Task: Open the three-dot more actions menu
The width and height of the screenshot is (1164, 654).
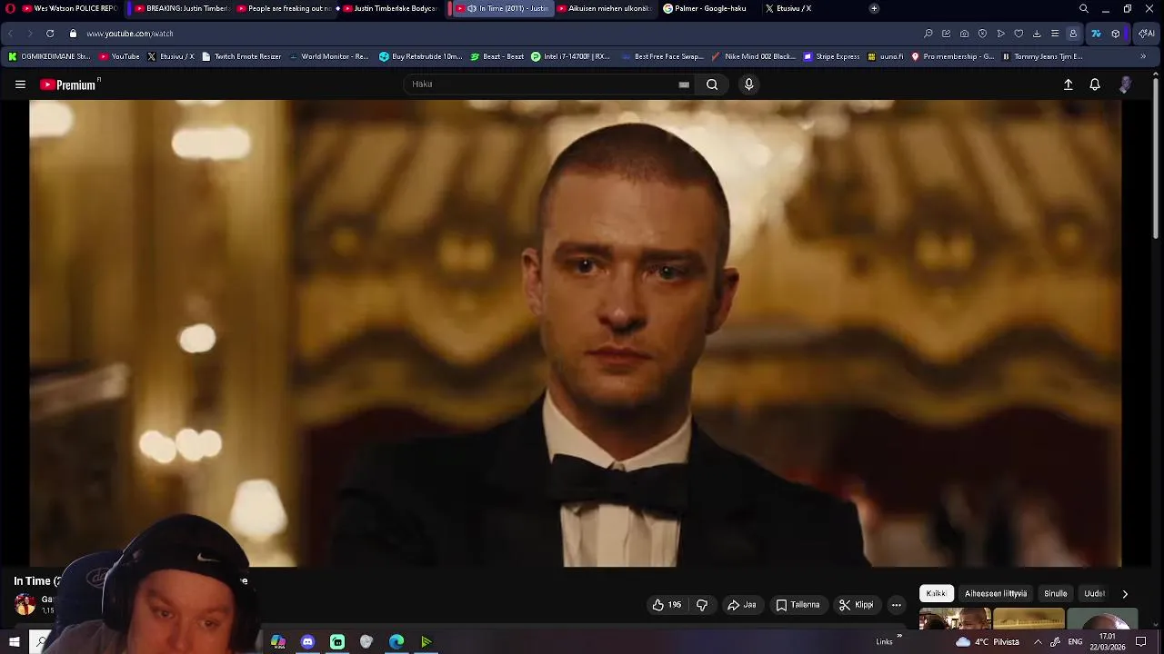Action: (896, 605)
